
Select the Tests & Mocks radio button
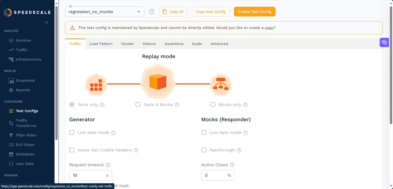coord(138,105)
